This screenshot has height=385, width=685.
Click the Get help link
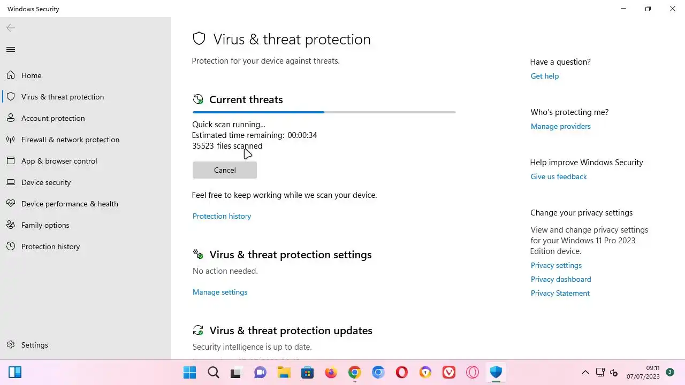pyautogui.click(x=544, y=76)
